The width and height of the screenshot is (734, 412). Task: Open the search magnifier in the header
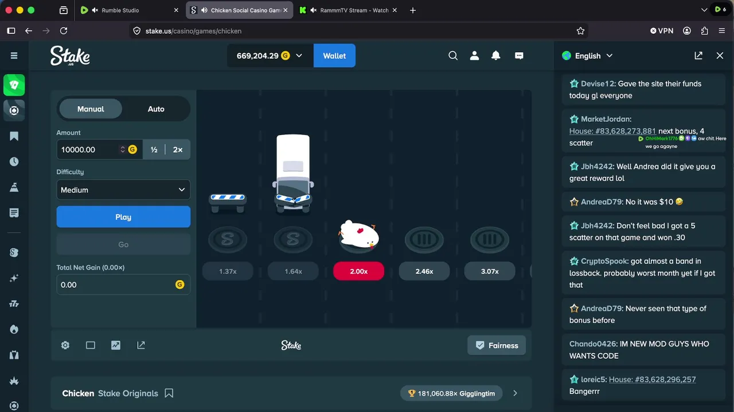point(453,56)
